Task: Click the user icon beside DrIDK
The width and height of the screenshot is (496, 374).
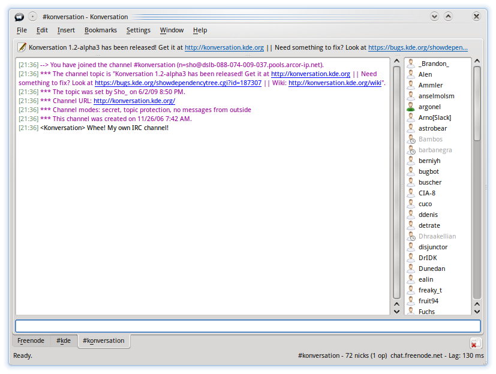Action: pos(411,258)
